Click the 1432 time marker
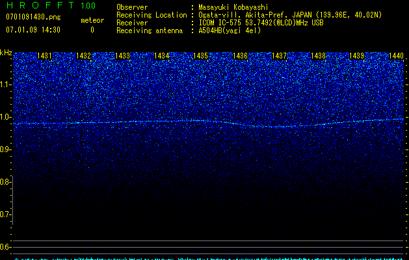409x260 pixels. coord(83,56)
